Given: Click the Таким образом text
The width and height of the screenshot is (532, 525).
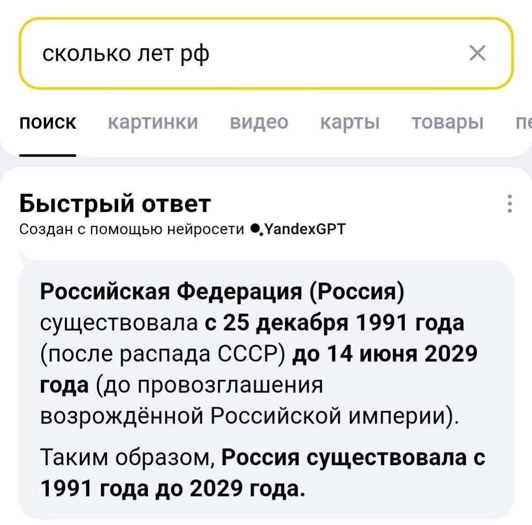Looking at the screenshot, I should coord(127,457).
